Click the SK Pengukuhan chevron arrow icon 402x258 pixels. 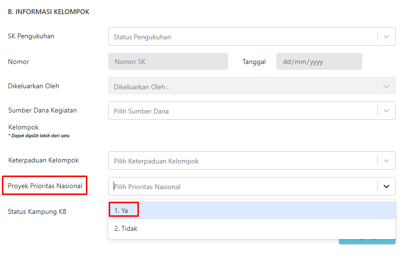click(386, 37)
